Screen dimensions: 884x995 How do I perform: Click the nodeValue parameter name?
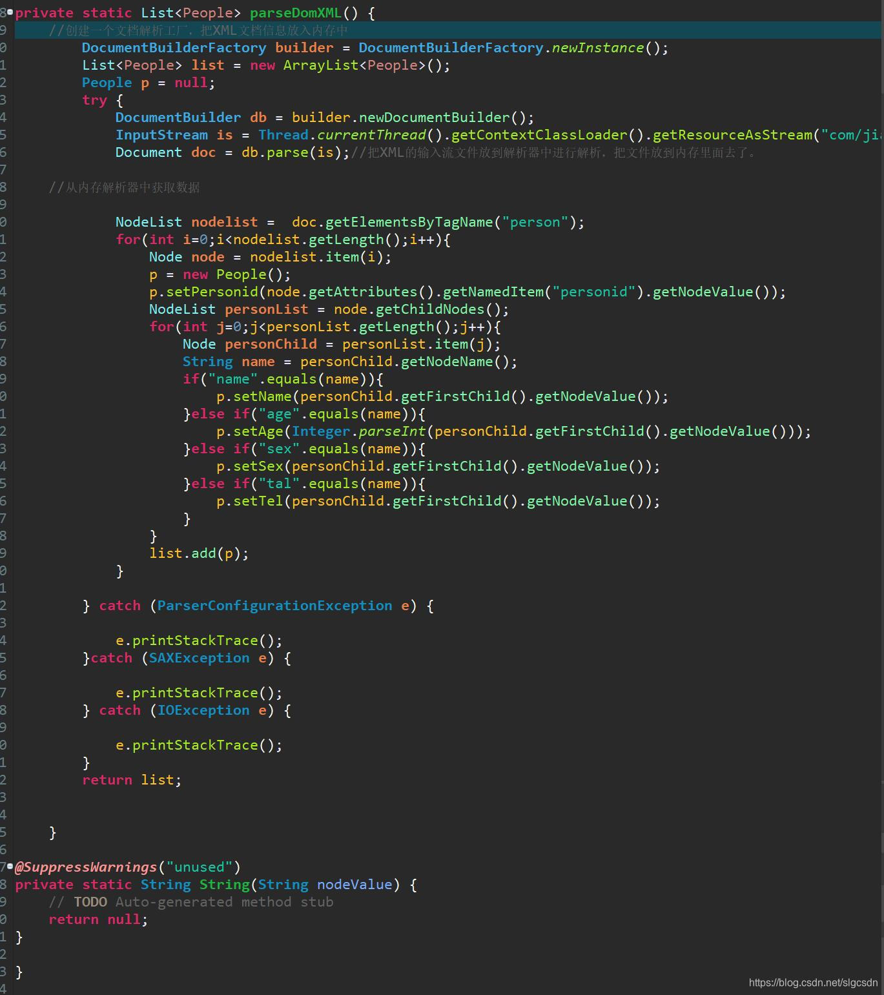355,885
